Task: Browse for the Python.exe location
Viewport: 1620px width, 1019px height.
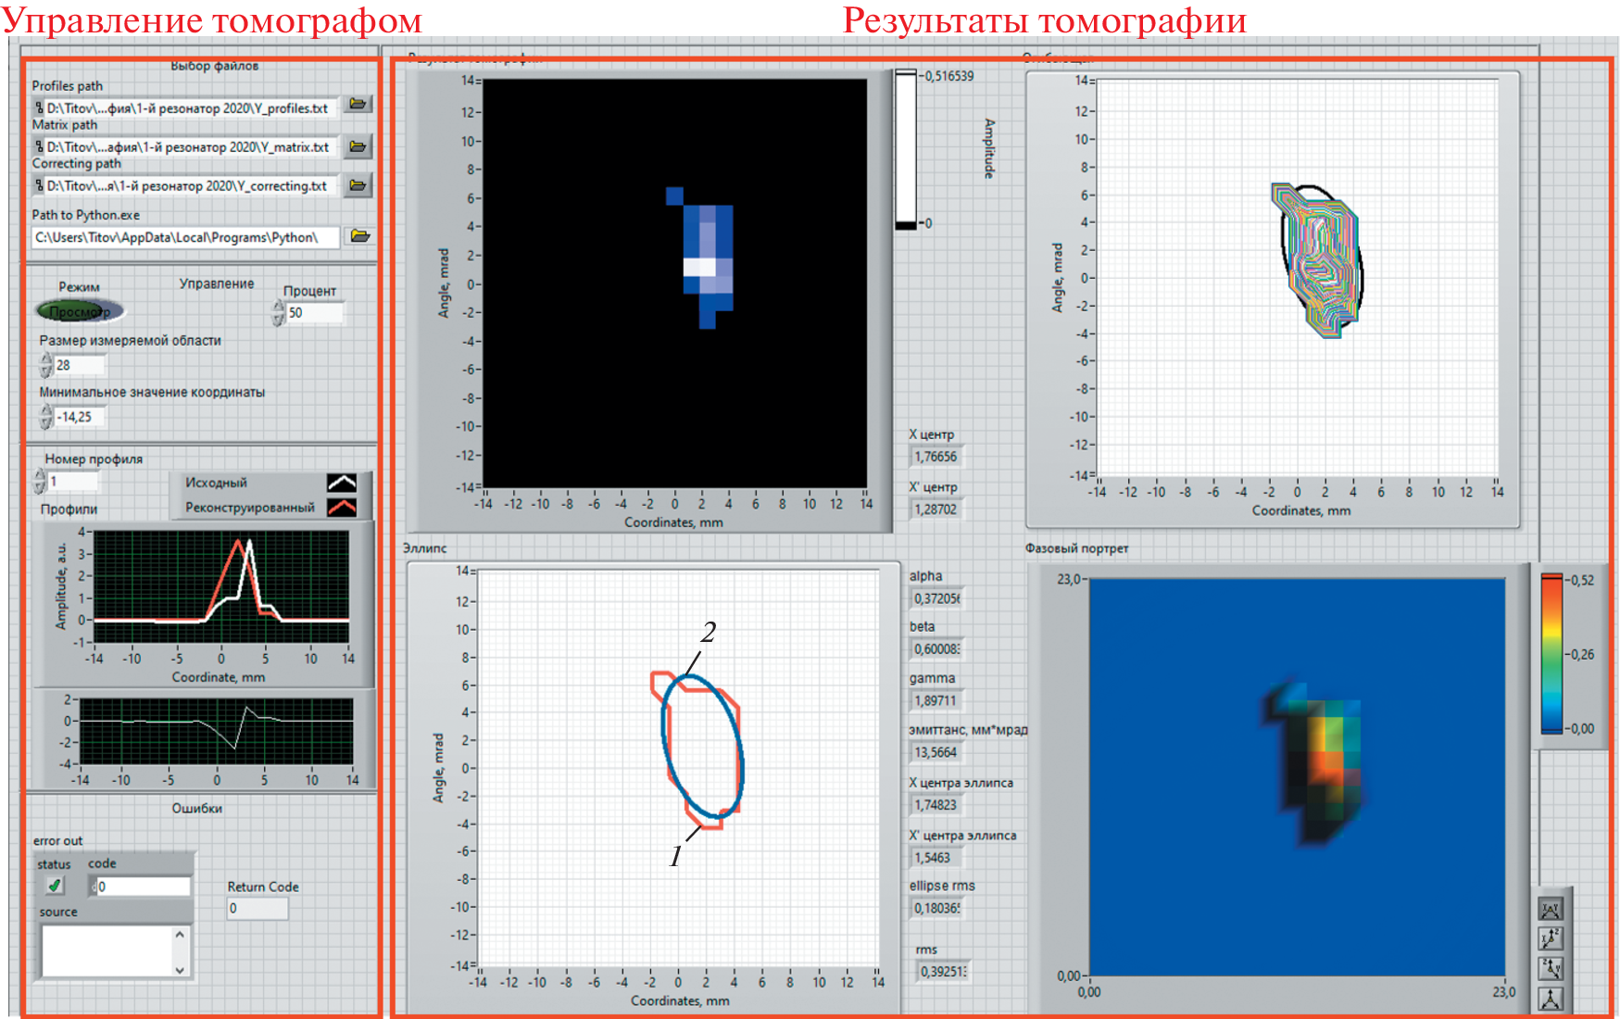Action: (x=359, y=237)
